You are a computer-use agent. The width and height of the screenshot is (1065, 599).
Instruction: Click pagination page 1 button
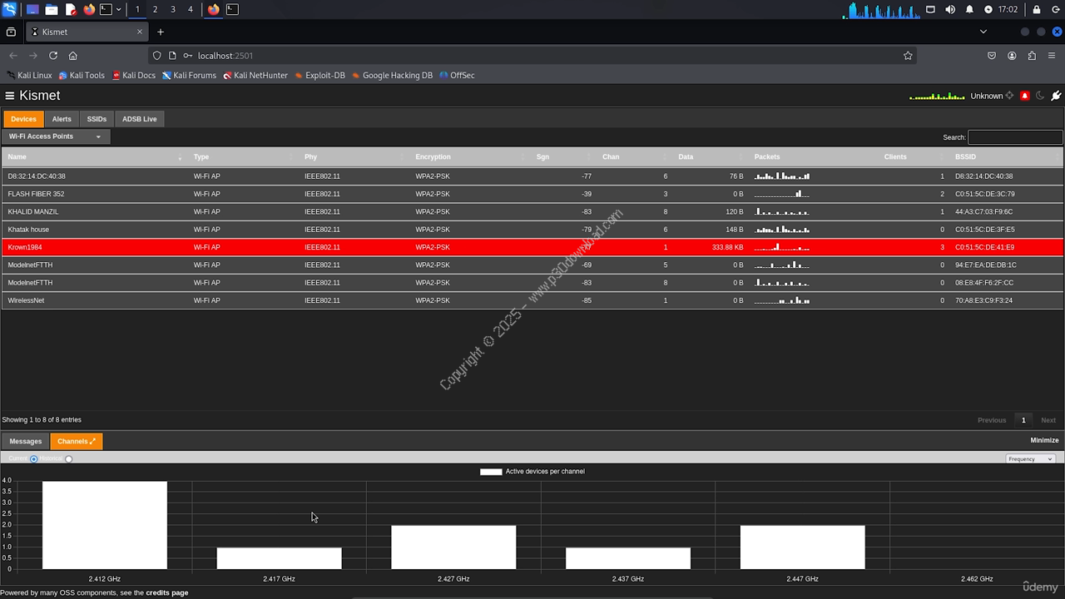(1023, 420)
